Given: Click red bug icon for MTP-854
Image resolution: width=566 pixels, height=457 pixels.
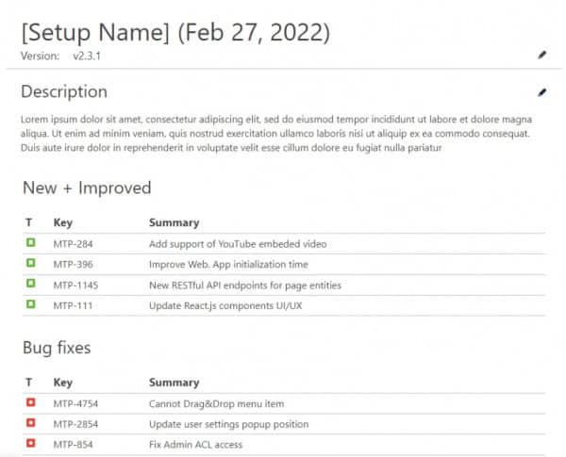Looking at the screenshot, I should click(30, 444).
